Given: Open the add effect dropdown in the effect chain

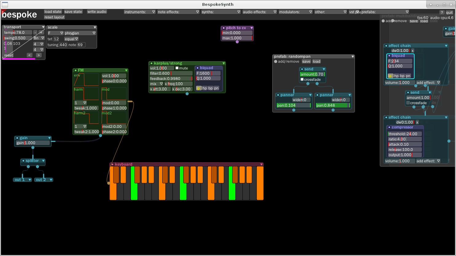Looking at the screenshot, I should tap(428, 82).
